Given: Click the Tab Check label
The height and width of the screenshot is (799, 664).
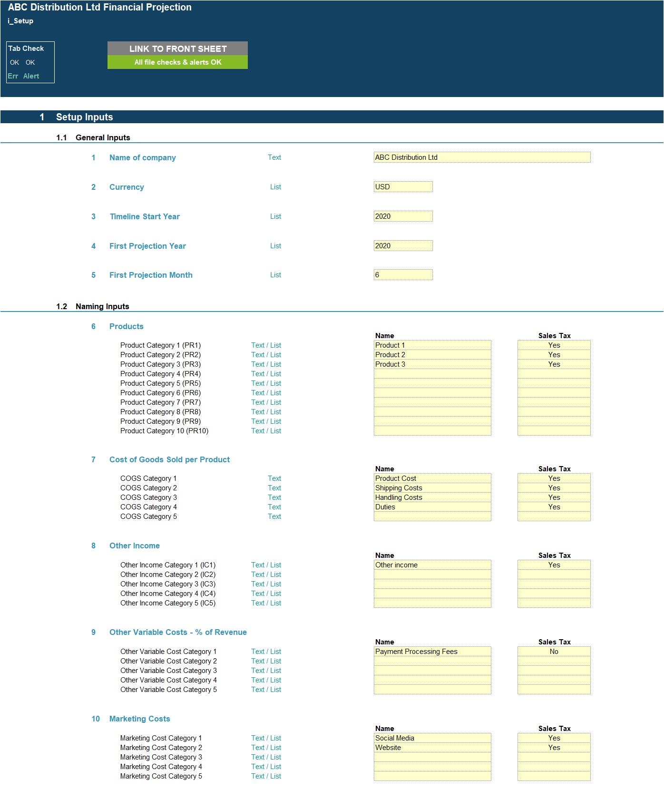Looking at the screenshot, I should pos(26,49).
